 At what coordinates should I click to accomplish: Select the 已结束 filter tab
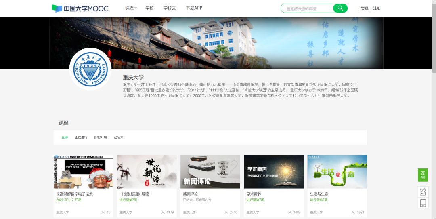pos(119,137)
